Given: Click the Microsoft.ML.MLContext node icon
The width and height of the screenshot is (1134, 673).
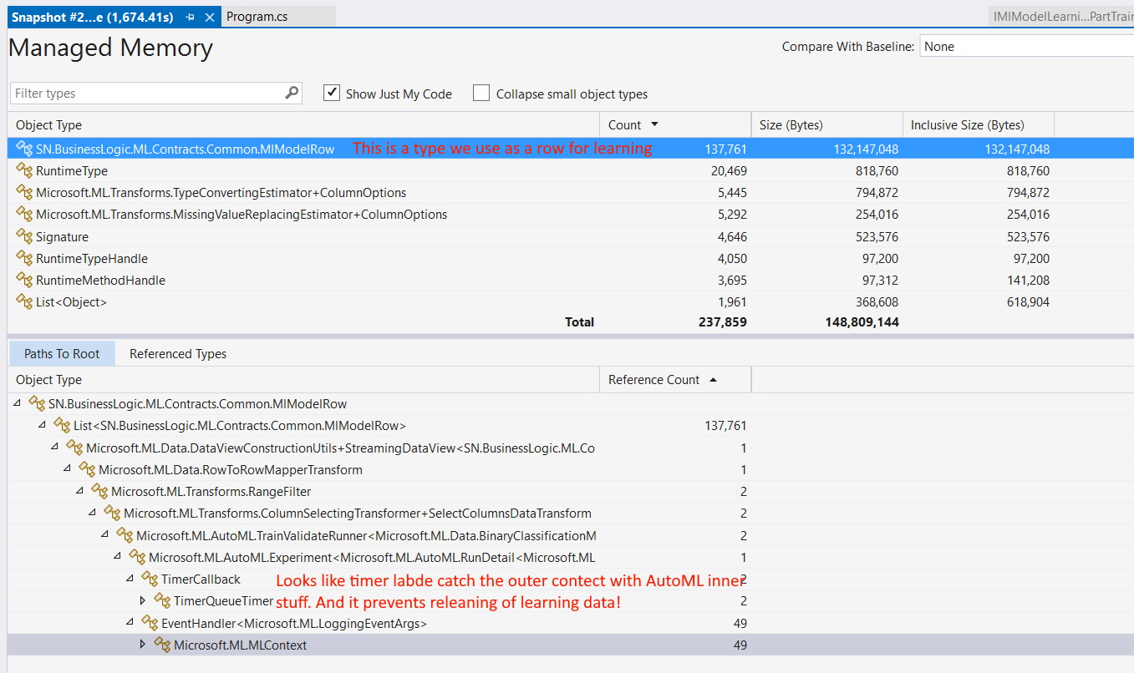Looking at the screenshot, I should pyautogui.click(x=162, y=645).
